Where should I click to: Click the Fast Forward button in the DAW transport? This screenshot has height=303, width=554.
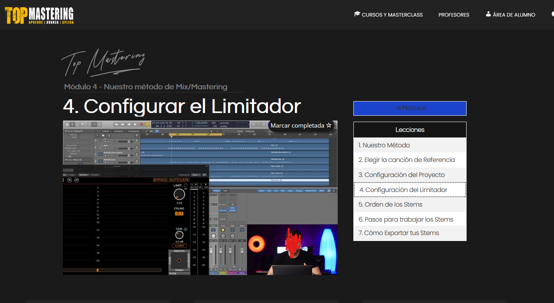pyautogui.click(x=123, y=124)
